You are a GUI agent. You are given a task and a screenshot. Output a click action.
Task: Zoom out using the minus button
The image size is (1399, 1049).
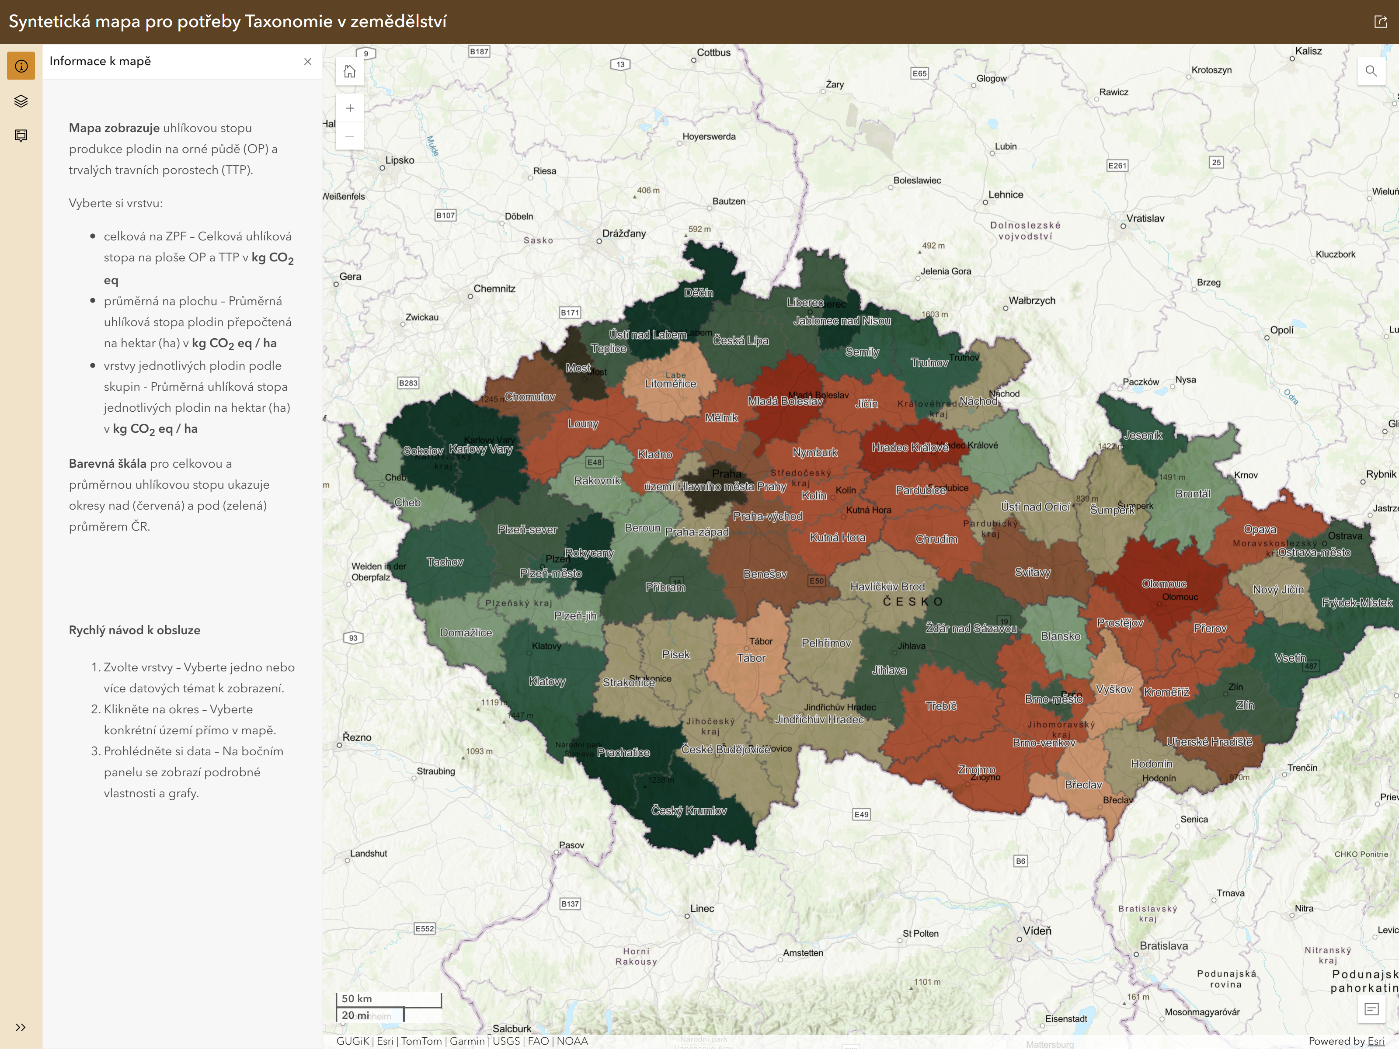click(x=350, y=136)
